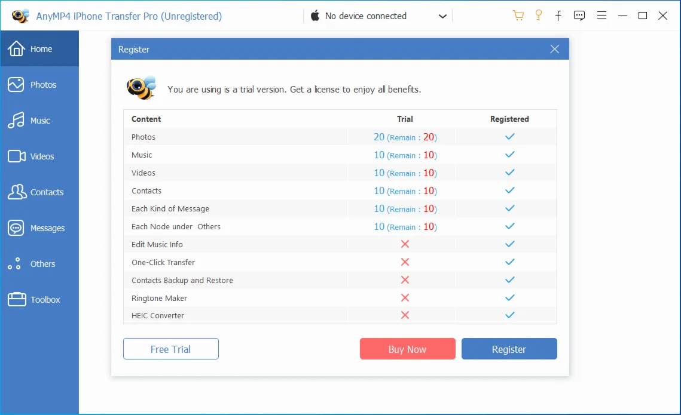Minimize the AnyMP4 window
This screenshot has height=415, width=681.
pyautogui.click(x=622, y=16)
